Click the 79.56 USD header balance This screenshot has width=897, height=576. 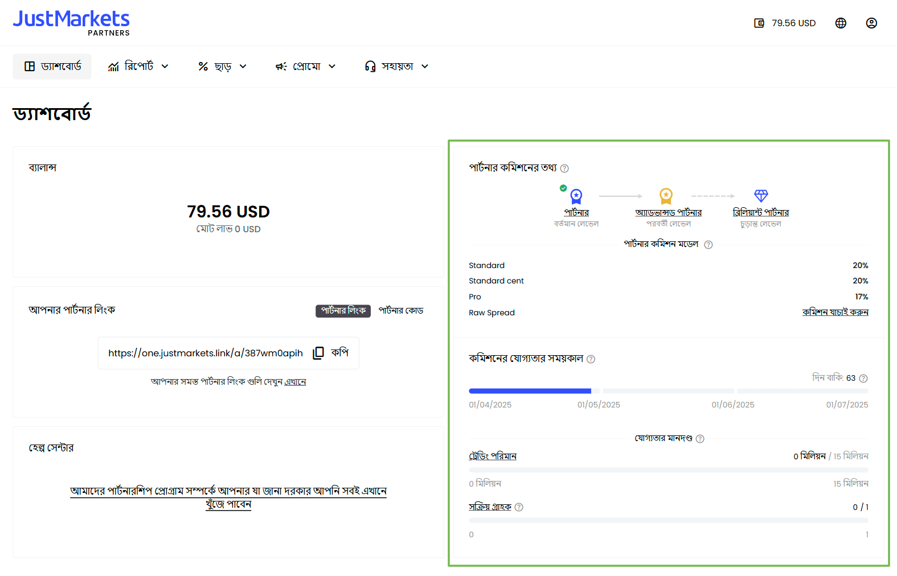pyautogui.click(x=794, y=23)
